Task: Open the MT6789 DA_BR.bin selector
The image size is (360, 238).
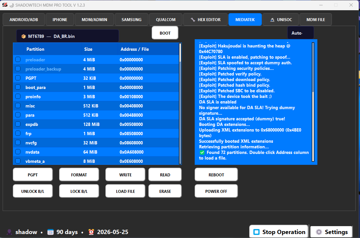Action: (67, 36)
